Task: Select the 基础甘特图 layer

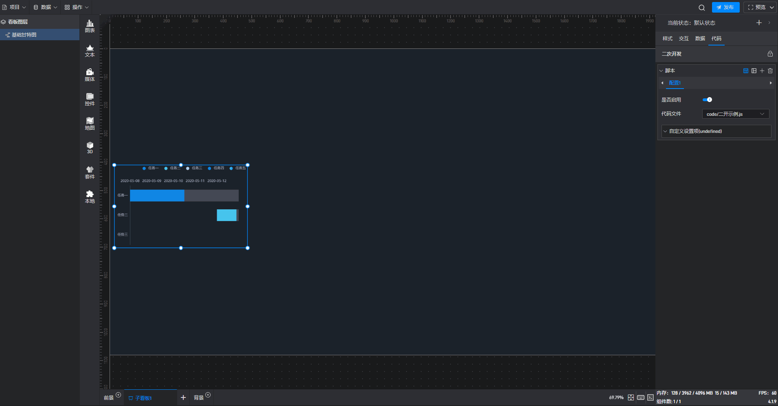Action: [24, 35]
